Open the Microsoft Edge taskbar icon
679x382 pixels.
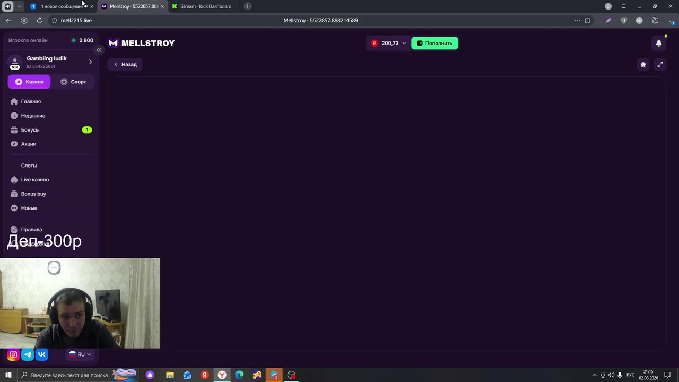coord(239,375)
